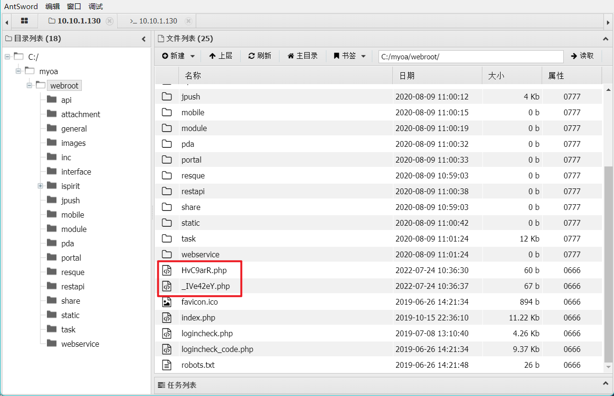Open the AntSword menu
Viewport: 614px width, 396px height.
click(x=21, y=6)
